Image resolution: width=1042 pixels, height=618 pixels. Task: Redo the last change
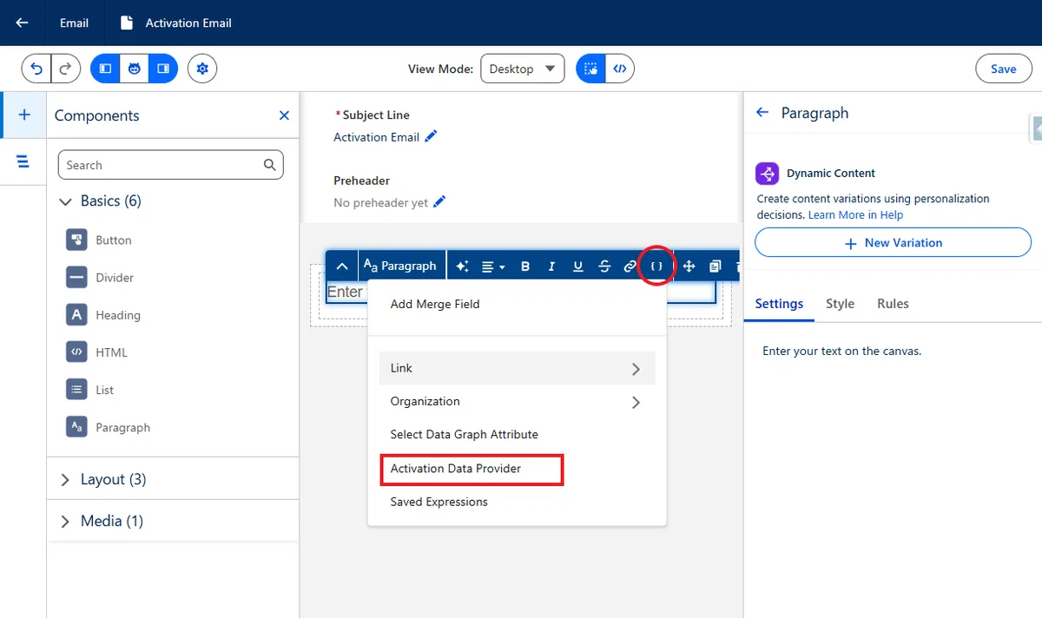(x=65, y=69)
